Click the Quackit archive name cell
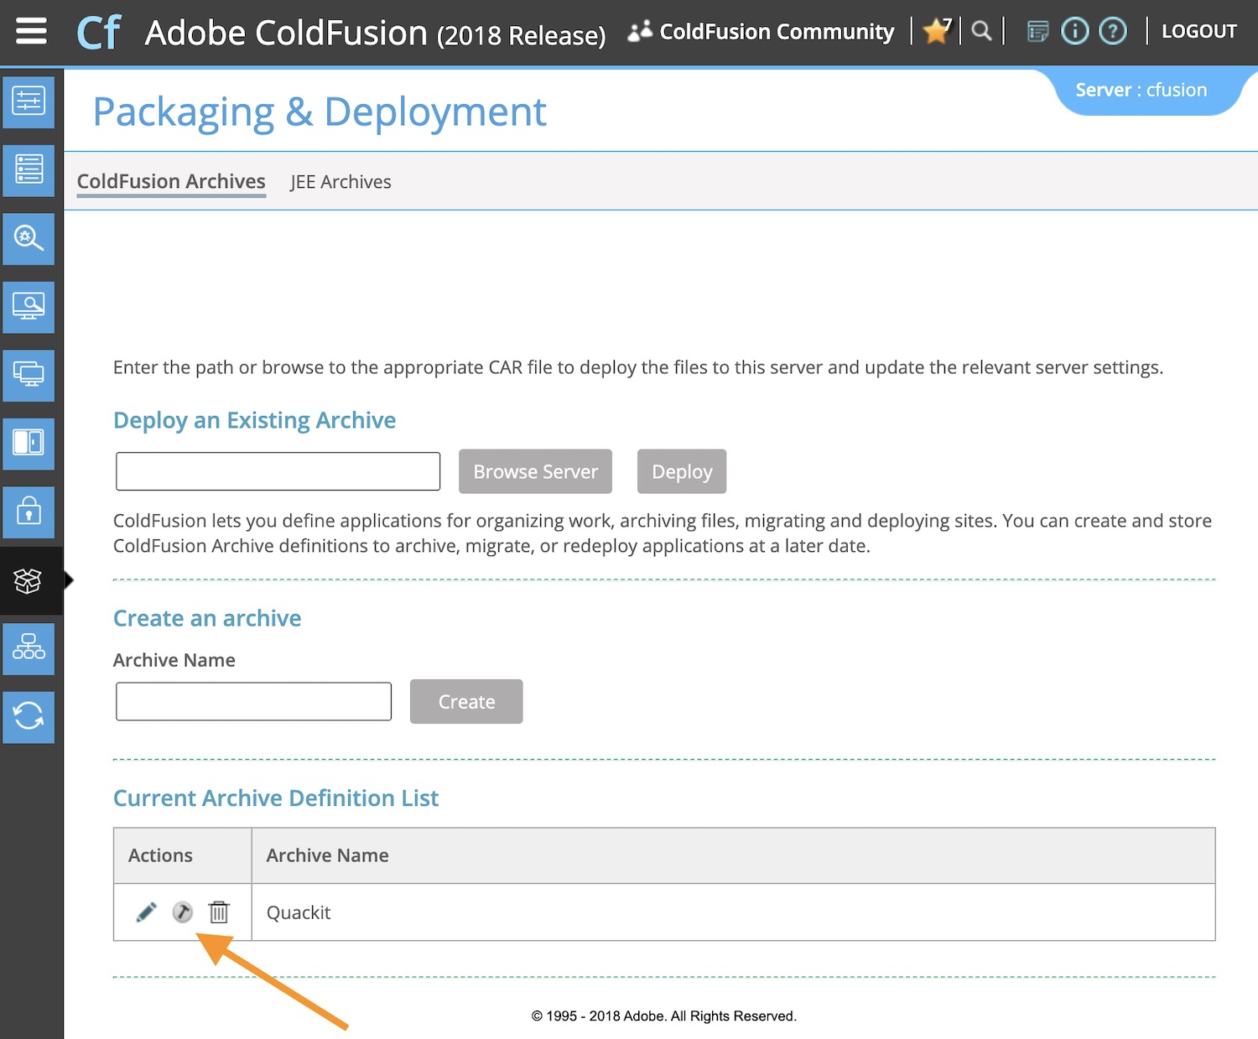 733,912
